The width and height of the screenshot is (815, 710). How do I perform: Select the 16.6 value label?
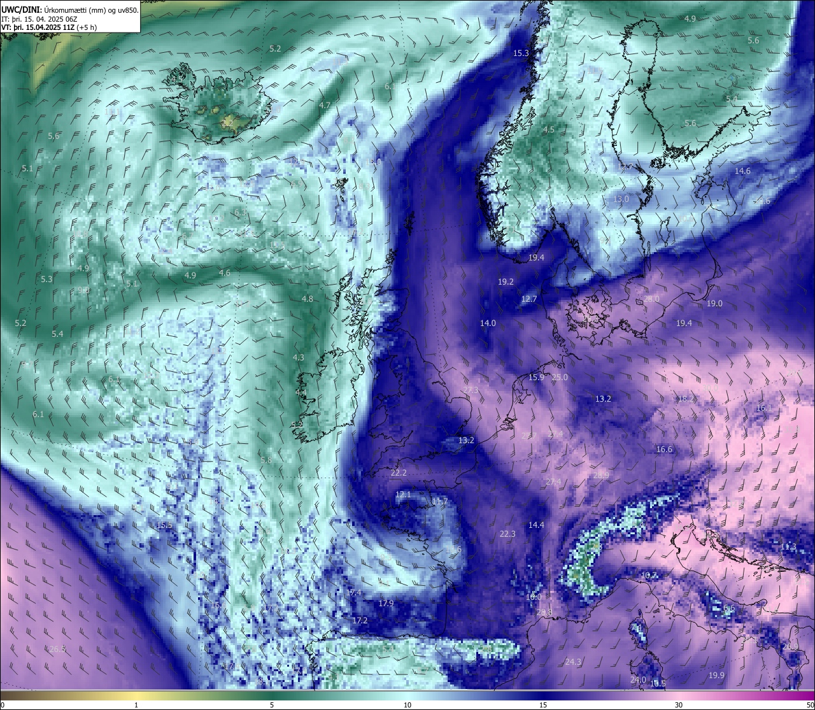(x=664, y=450)
